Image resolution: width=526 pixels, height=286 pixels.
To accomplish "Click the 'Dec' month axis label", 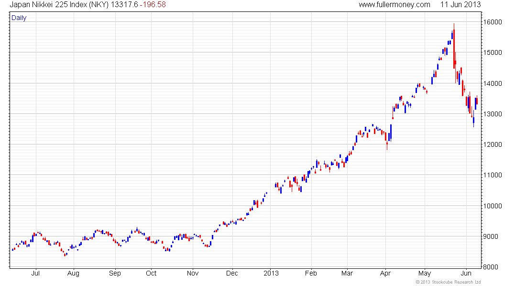I will (232, 273).
